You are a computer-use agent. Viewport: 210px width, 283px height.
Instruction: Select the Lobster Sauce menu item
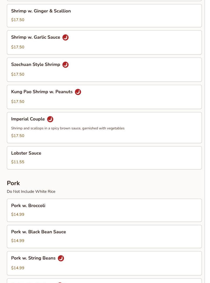pos(26,153)
